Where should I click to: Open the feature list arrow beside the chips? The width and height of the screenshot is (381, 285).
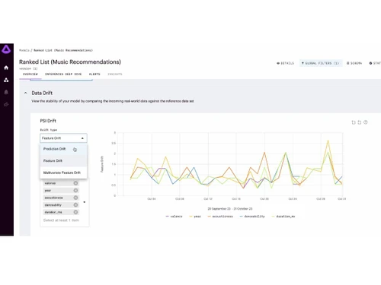click(85, 202)
